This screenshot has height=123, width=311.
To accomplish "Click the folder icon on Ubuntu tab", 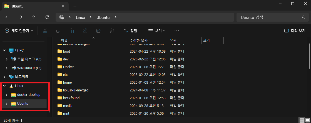I will tap(7, 6).
